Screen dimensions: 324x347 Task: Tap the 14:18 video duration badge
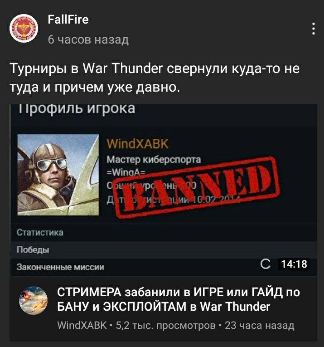(294, 264)
